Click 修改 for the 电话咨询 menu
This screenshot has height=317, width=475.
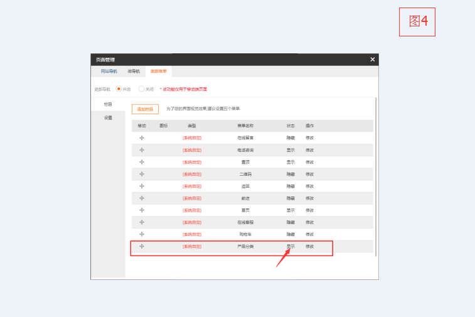(x=309, y=149)
